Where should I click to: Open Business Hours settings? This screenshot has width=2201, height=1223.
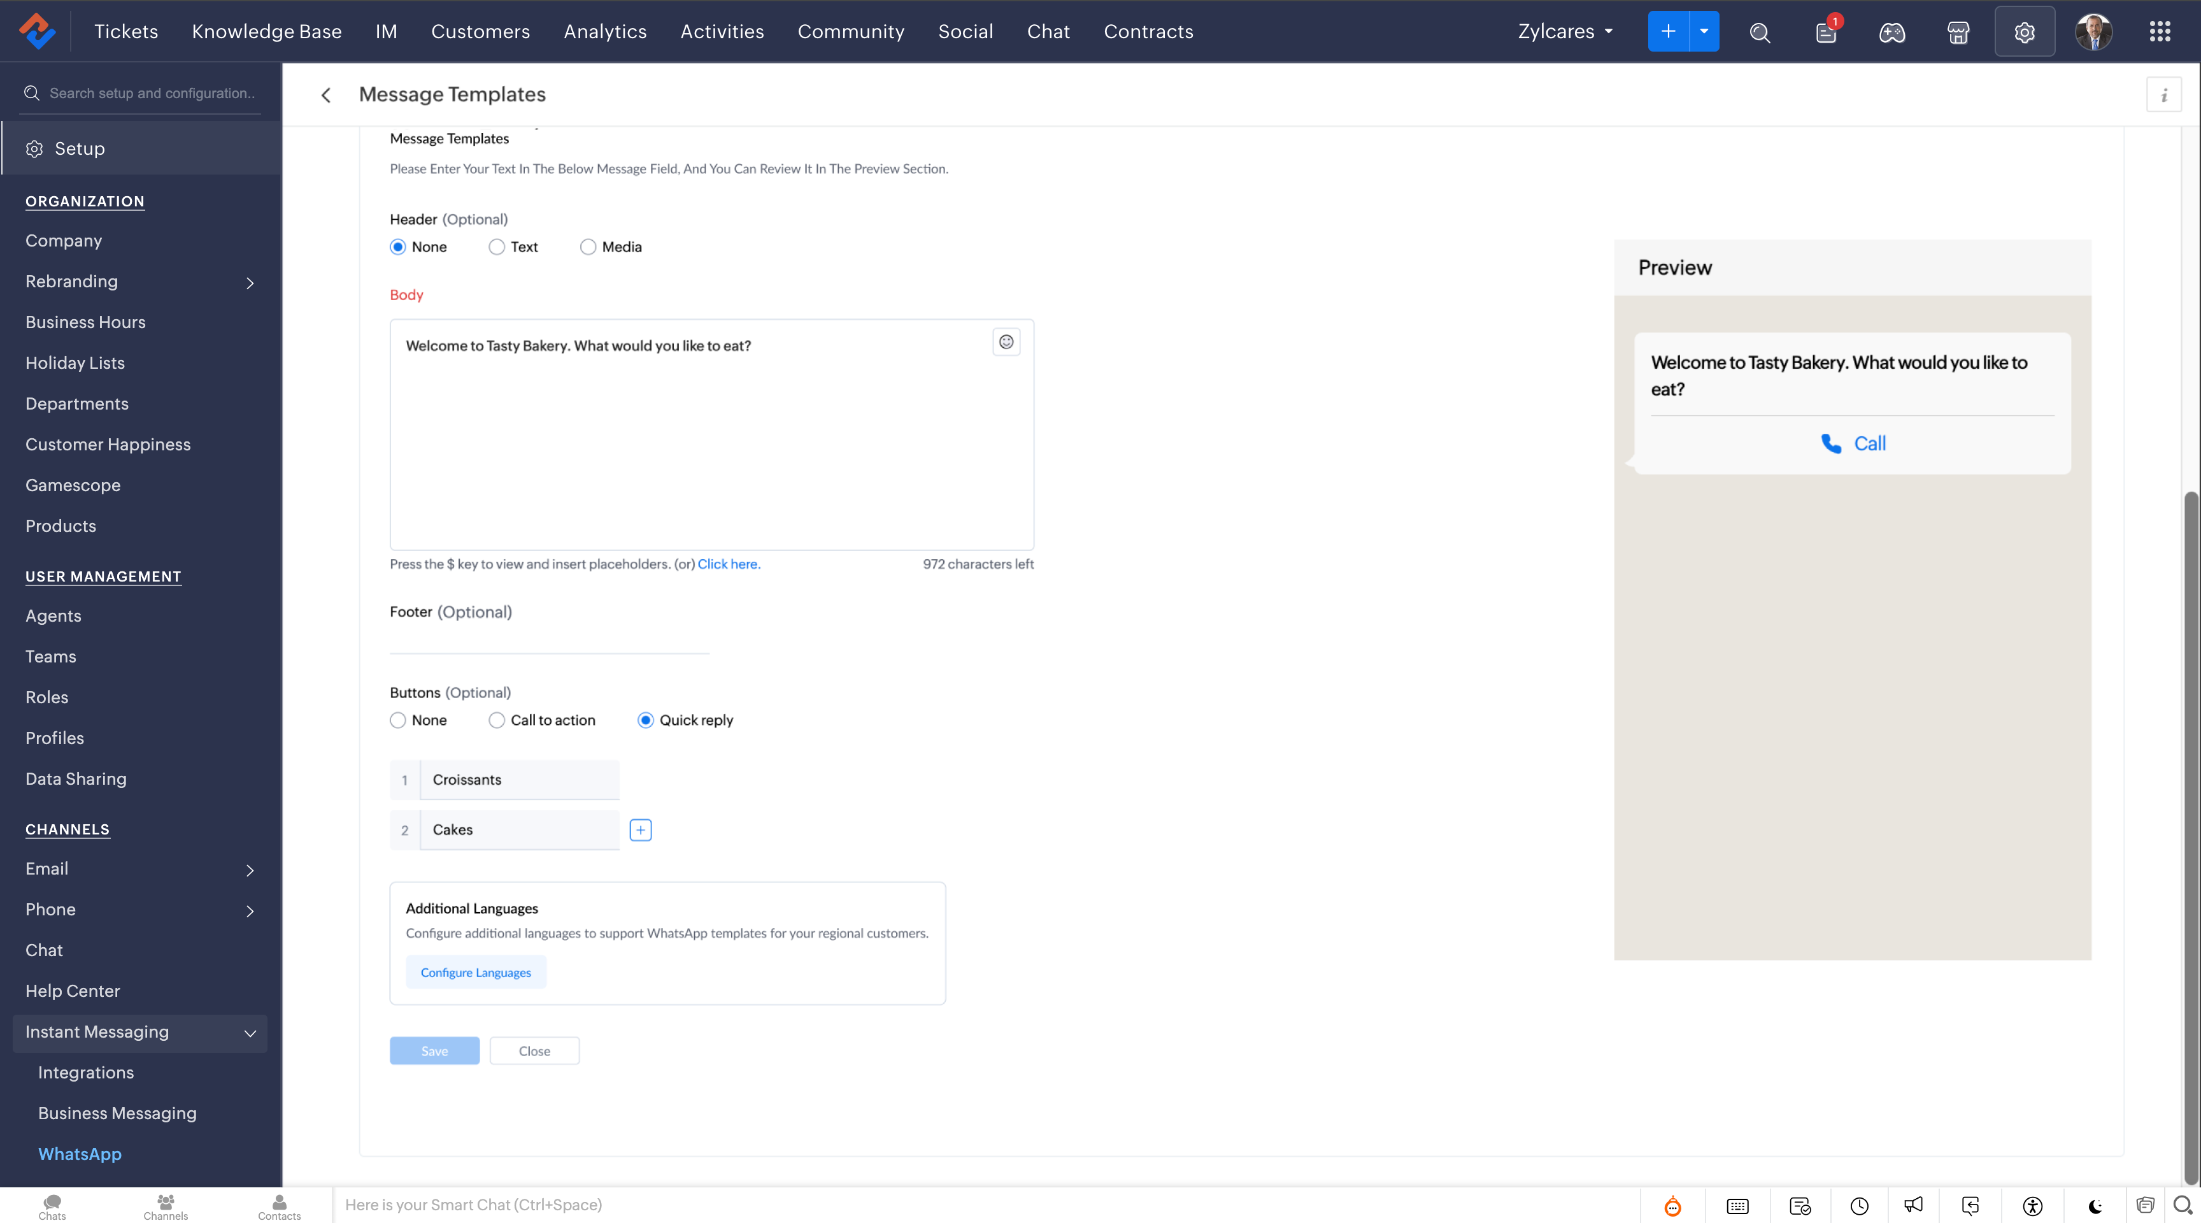point(85,322)
